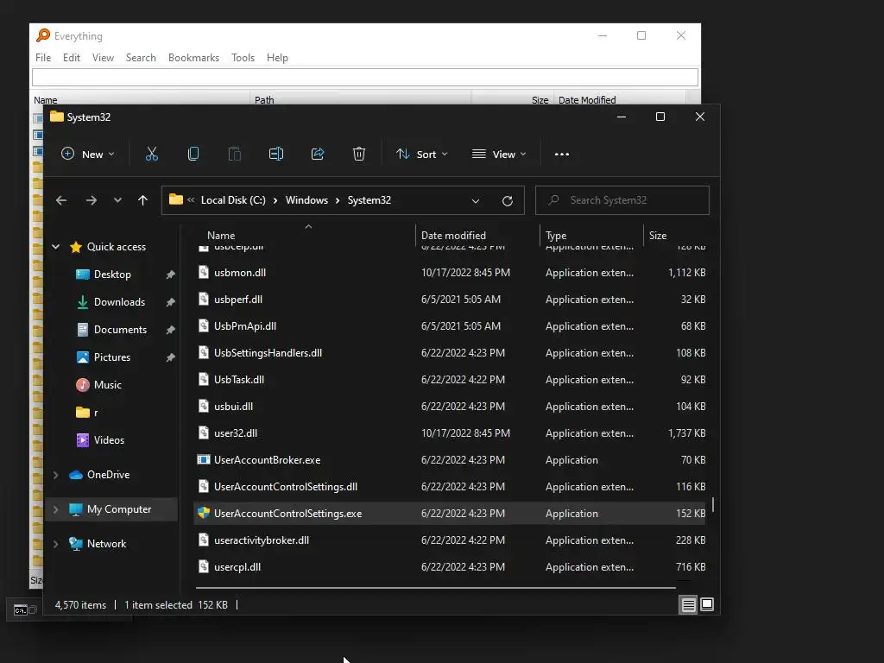Viewport: 884px width, 663px height.
Task: Open the Sort dropdown menu
Action: coord(421,154)
